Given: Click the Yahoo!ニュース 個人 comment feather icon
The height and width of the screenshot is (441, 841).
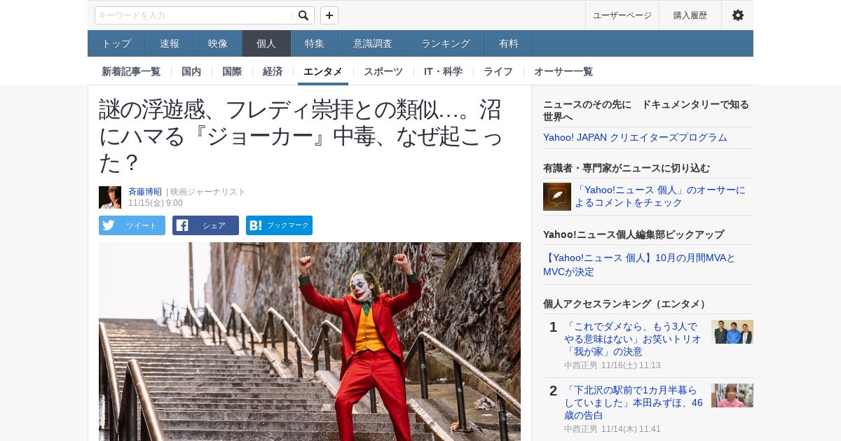Looking at the screenshot, I should (557, 197).
